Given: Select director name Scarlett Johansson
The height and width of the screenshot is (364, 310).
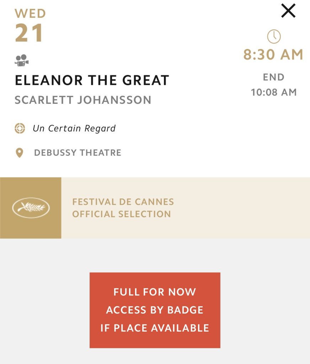Looking at the screenshot, I should point(83,100).
